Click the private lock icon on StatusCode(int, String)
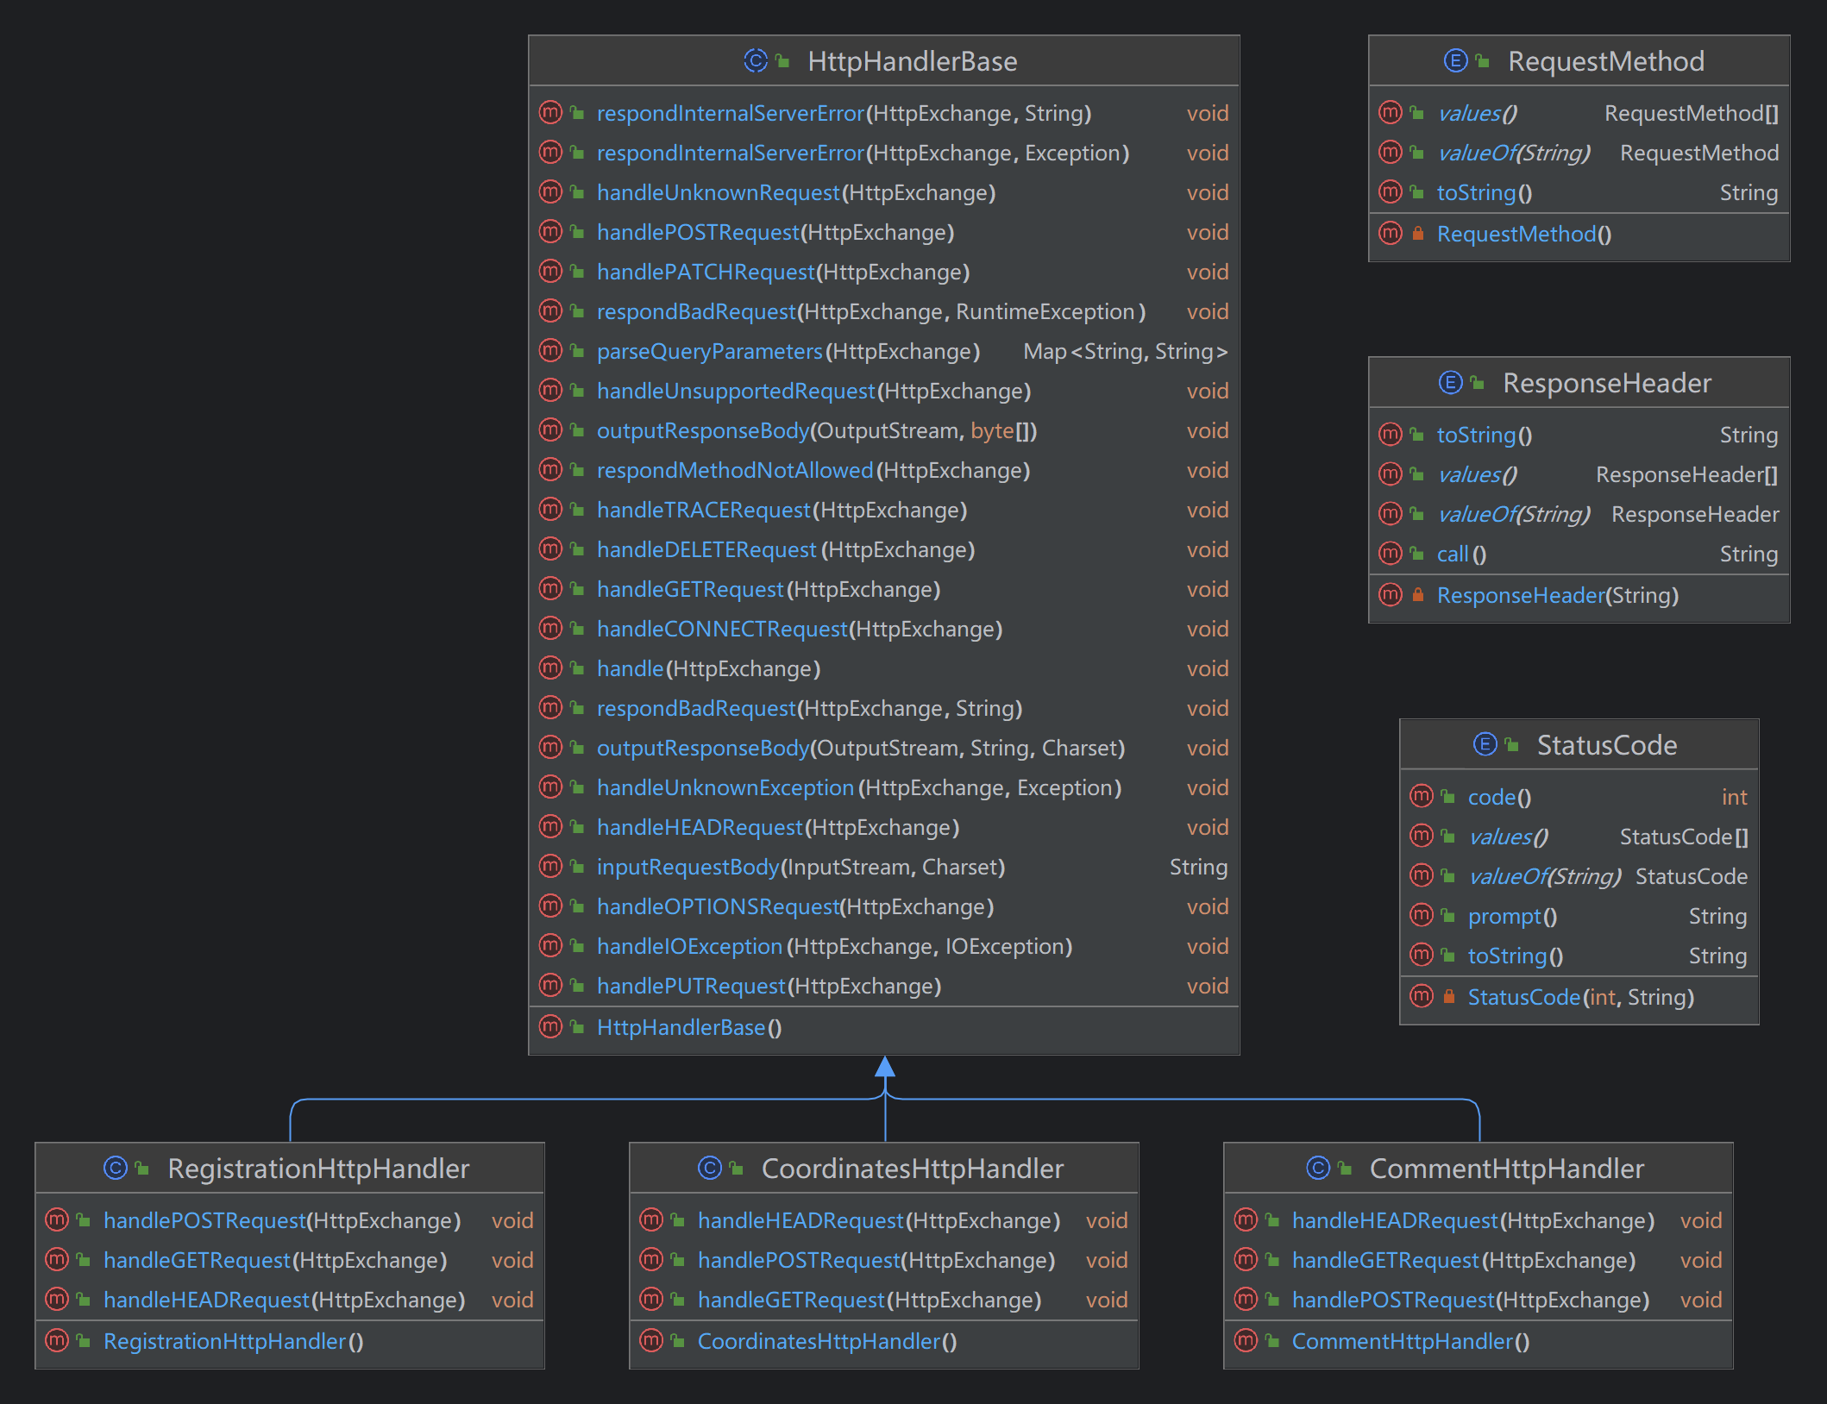 [x=1448, y=996]
